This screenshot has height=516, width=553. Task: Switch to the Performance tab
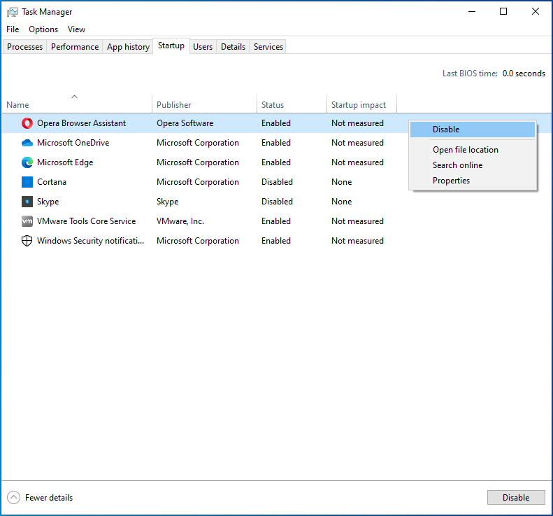pyautogui.click(x=75, y=47)
